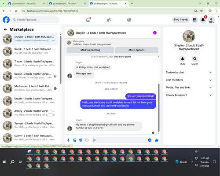This screenshot has height=176, width=220.
Task: Send a thumbs-up like
Action: point(157,140)
